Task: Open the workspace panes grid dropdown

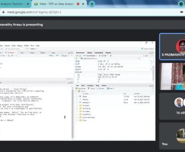Action: point(27,49)
